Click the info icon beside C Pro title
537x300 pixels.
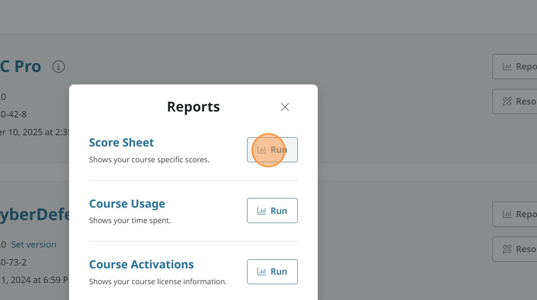point(58,67)
